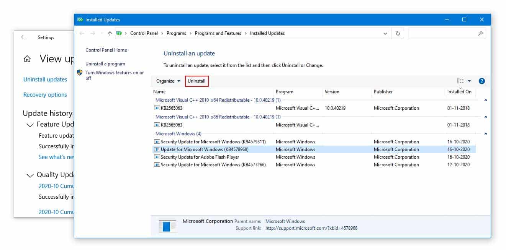Navigate to Control Panel in the breadcrumb
The height and width of the screenshot is (250, 506).
144,33
